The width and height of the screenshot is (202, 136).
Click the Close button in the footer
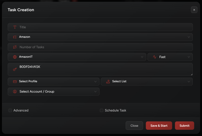pos(134,126)
